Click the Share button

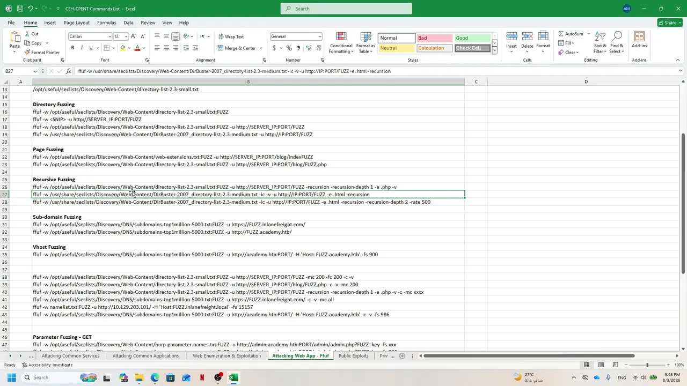click(670, 23)
